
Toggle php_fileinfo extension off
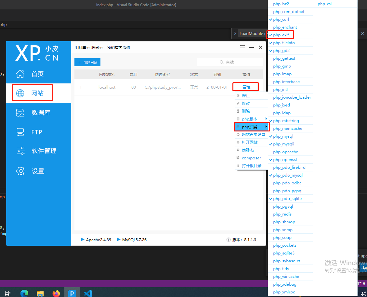point(284,43)
